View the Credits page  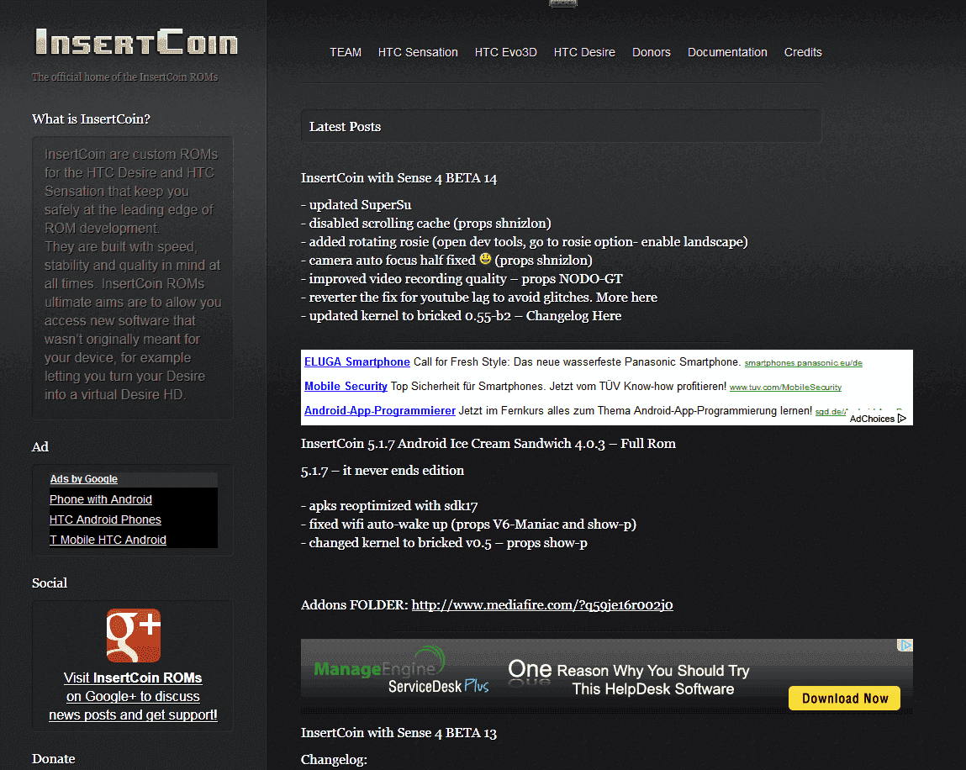pyautogui.click(x=803, y=52)
